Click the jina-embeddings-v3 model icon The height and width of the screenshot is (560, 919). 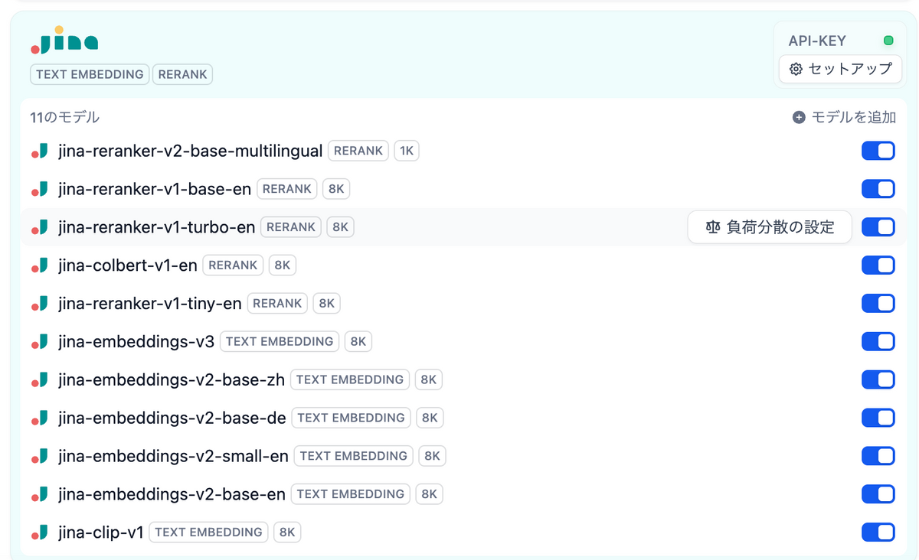pyautogui.click(x=40, y=341)
